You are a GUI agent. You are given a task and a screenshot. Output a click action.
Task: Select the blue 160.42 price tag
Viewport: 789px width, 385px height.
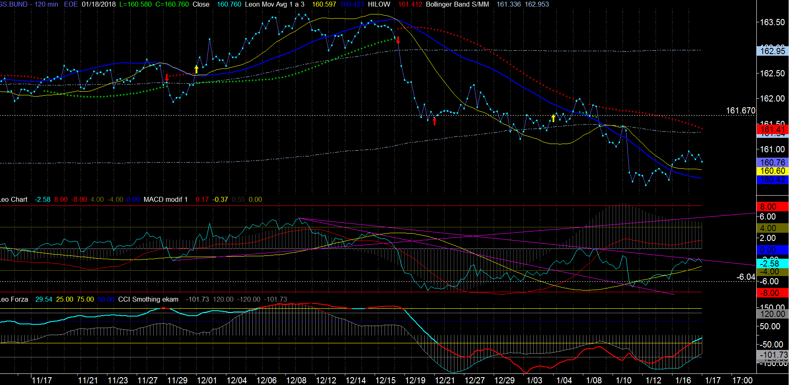pos(772,180)
